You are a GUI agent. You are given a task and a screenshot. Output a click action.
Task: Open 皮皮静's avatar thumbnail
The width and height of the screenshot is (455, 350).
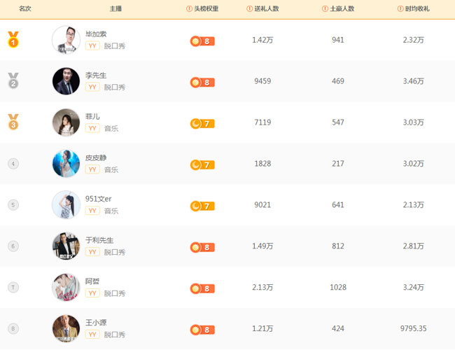(66, 163)
